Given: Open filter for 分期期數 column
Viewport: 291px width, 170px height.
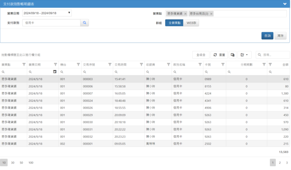Looking at the screenshot, I should coord(264,64).
